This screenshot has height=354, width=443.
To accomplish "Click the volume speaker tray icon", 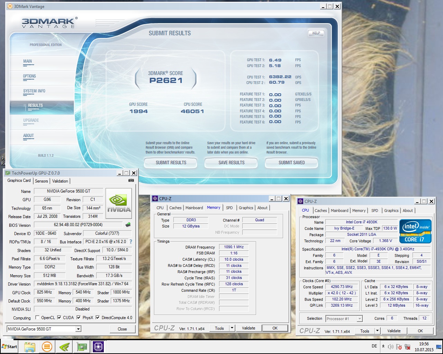I will pos(391,347).
